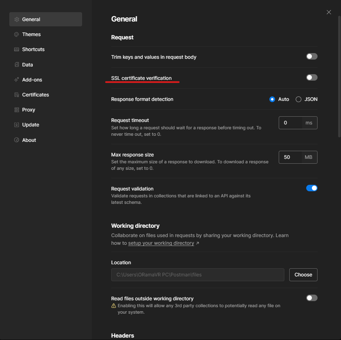
Task: Click the Max response size field
Action: pyautogui.click(x=290, y=157)
